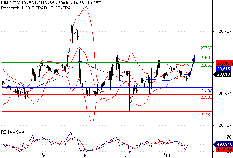The width and height of the screenshot is (233, 158).
Task: Click the red 20,617.9 price tag
Action: click(x=225, y=63)
